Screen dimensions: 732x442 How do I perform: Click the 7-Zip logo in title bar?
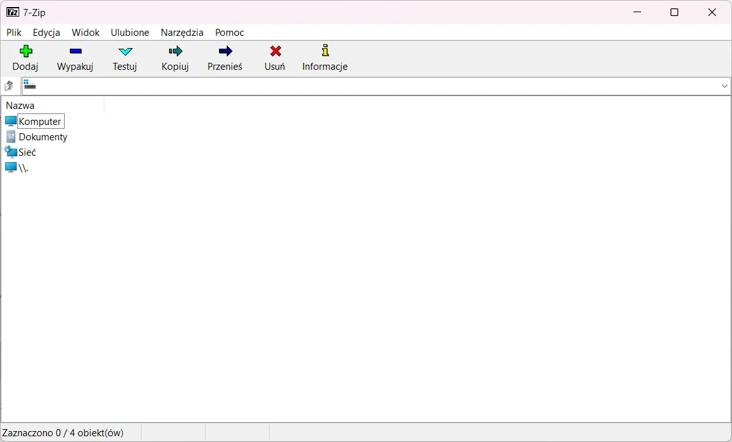(x=13, y=12)
